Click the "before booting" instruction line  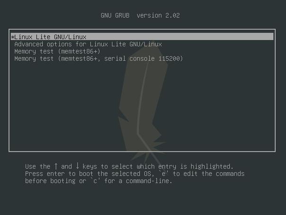pos(98,181)
